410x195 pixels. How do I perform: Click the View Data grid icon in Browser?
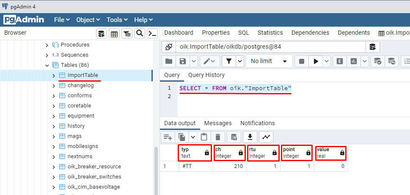[114, 34]
